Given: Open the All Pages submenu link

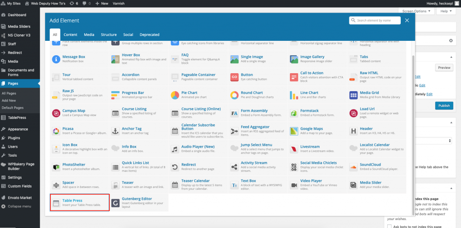Looking at the screenshot, I should click(9, 93).
